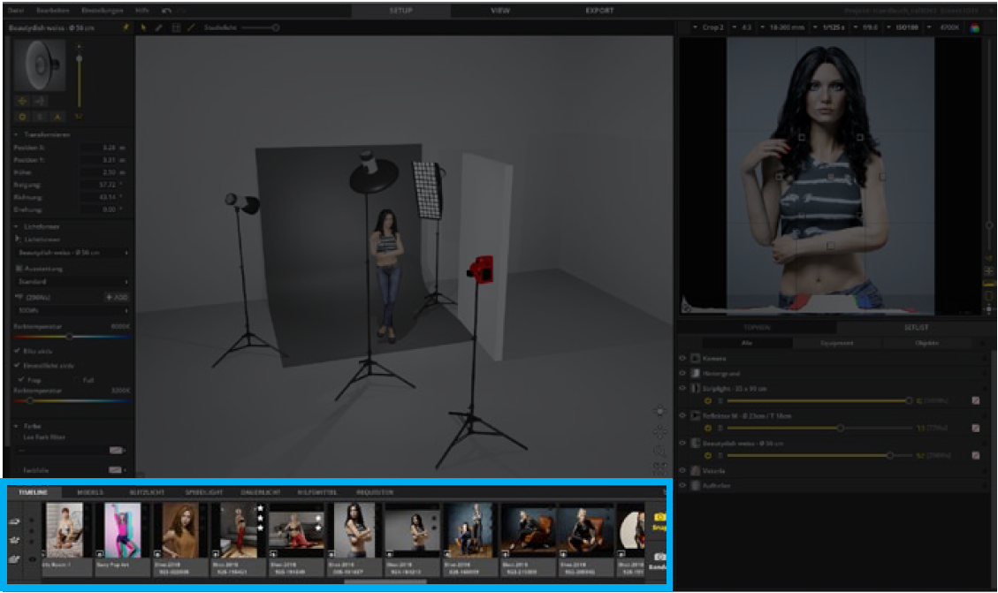Hide the Kamera item in setlist
Viewport: 998px width, 593px height.
pos(682,359)
